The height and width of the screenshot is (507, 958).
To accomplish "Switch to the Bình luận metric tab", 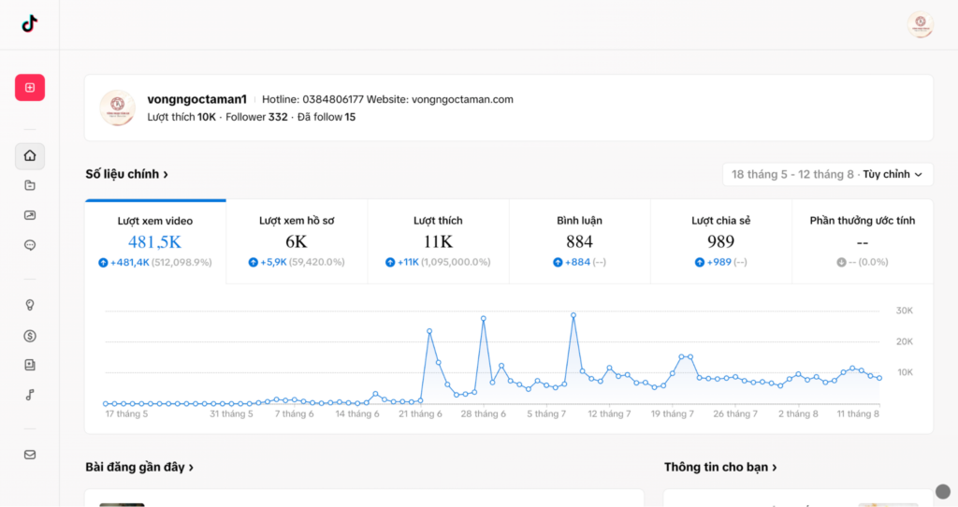I will 579,241.
